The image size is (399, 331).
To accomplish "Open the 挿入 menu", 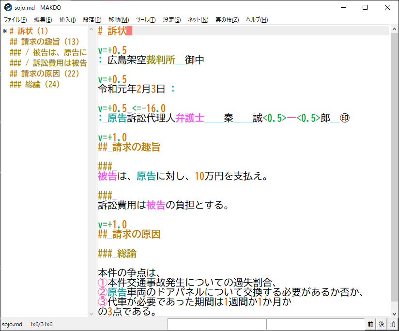I will coord(67,19).
